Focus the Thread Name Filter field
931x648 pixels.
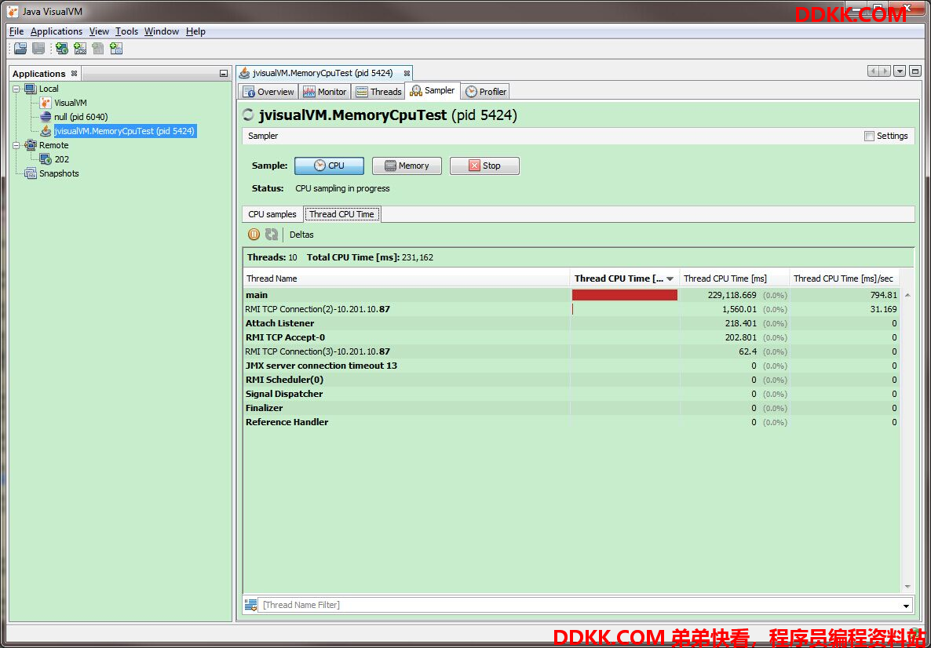[580, 606]
